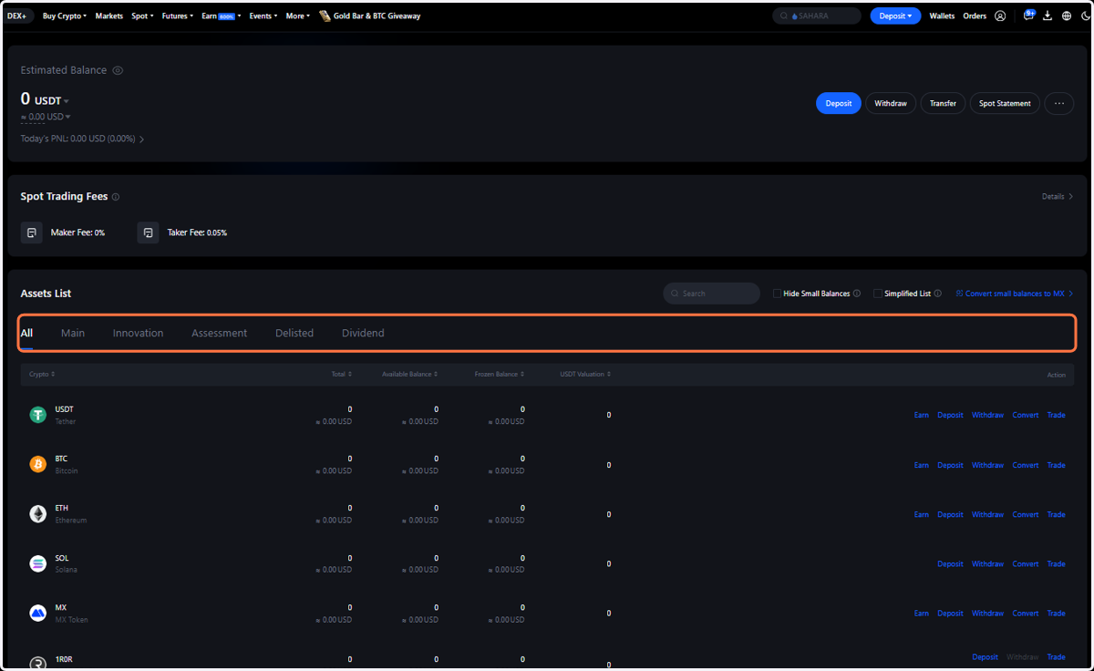The width and height of the screenshot is (1094, 671).
Task: Expand the More dropdown menu
Action: tap(297, 15)
